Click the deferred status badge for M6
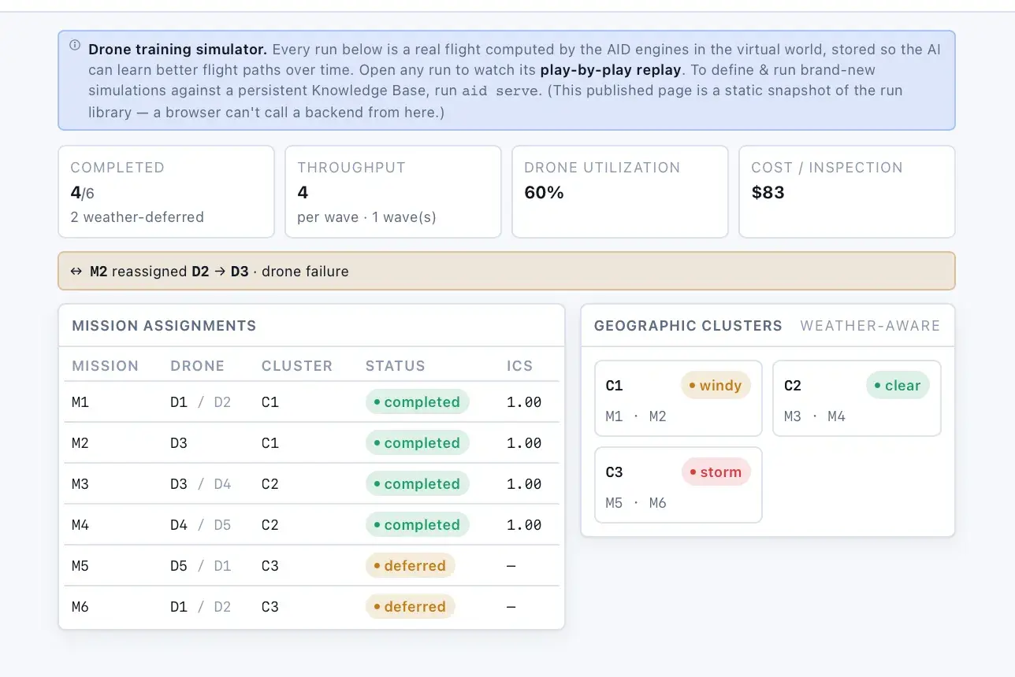Viewport: 1015px width, 677px height. coord(411,607)
